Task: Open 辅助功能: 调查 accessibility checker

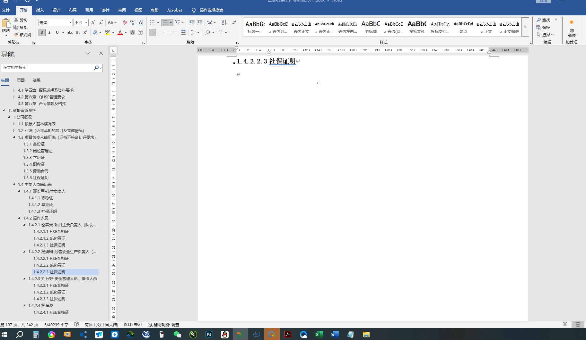Action: 163,325
